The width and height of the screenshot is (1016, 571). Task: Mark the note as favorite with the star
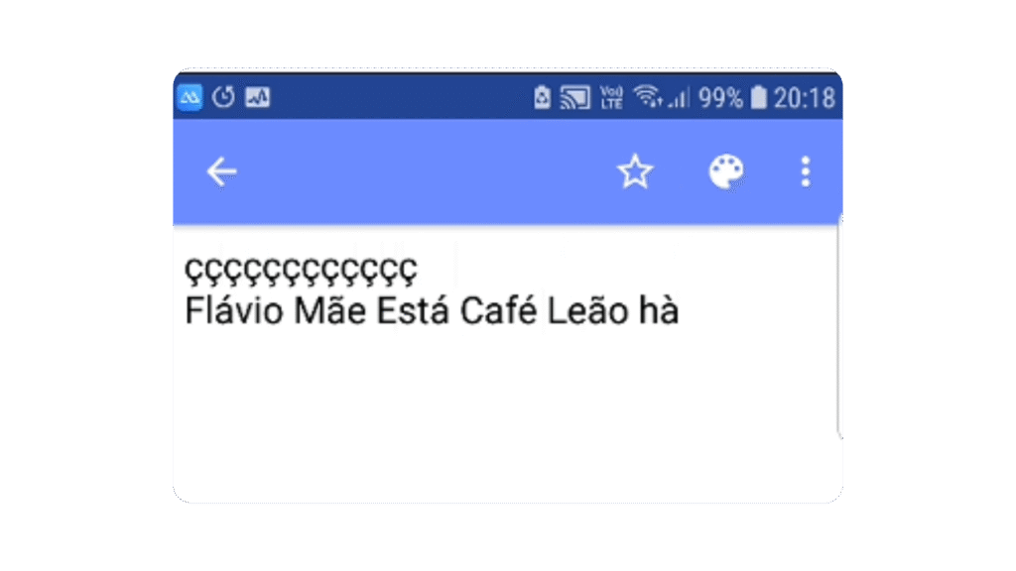(634, 171)
